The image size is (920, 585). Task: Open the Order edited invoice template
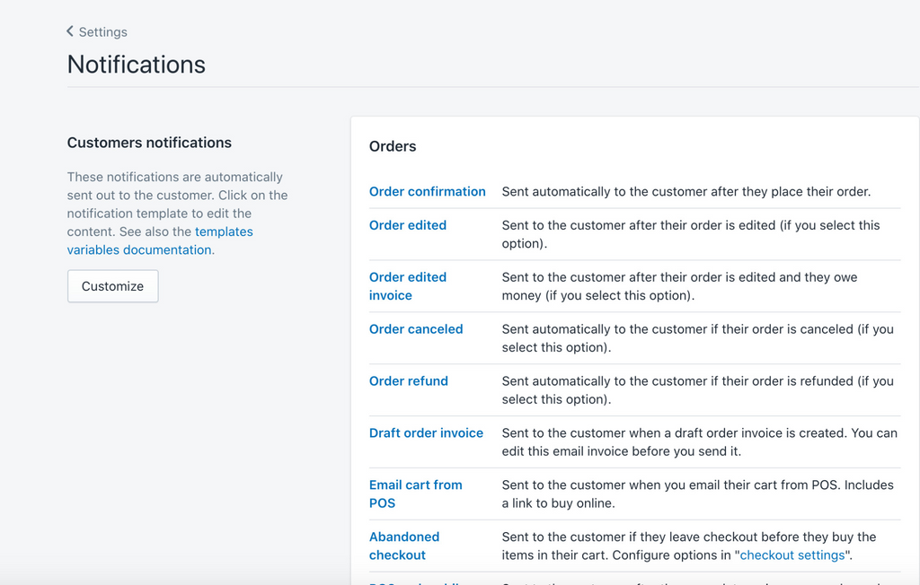[x=407, y=286]
